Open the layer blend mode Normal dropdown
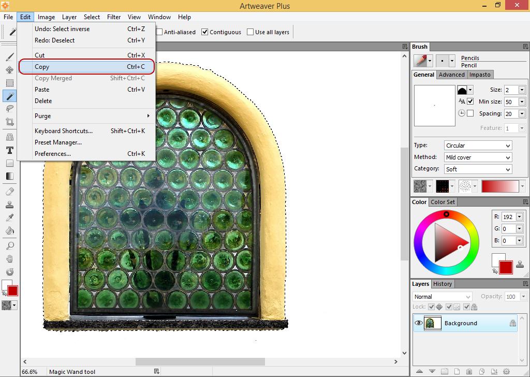 coord(442,297)
